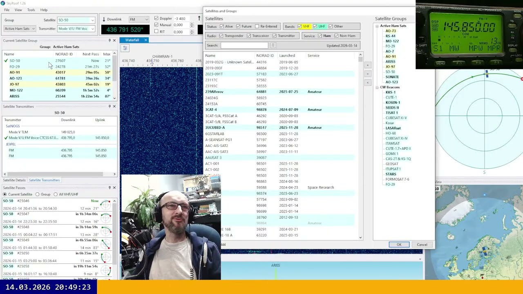The width and height of the screenshot is (523, 294).
Task: Open the waterfall settings sliders icon
Action: (x=125, y=48)
